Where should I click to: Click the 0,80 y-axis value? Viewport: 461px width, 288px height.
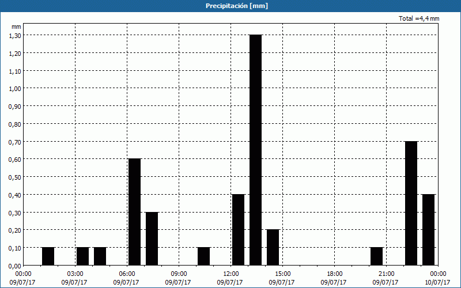point(15,124)
